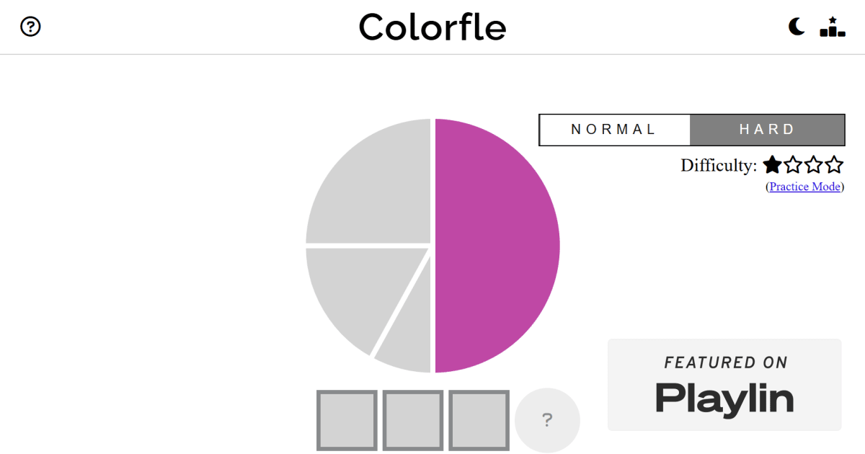865x454 pixels.
Task: Open the Practice Mode link
Action: click(804, 187)
